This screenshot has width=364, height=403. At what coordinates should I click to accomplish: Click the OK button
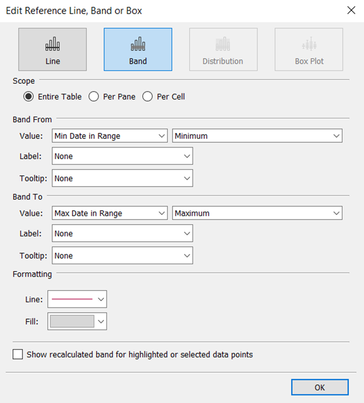[x=320, y=387]
